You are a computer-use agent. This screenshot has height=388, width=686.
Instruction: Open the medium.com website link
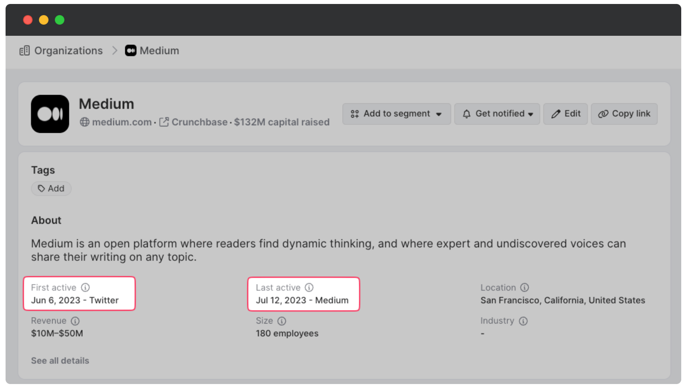(x=122, y=122)
